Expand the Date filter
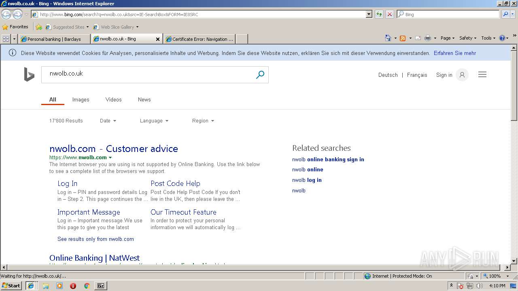Image resolution: width=518 pixels, height=291 pixels. pos(108,121)
